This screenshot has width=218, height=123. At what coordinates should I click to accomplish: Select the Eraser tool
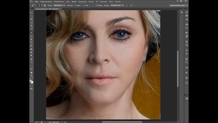click(31, 46)
